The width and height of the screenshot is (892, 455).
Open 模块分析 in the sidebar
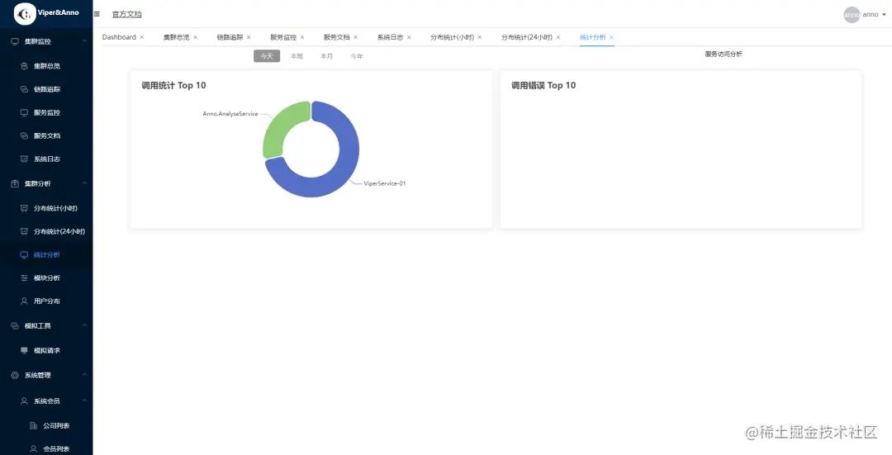[46, 278]
